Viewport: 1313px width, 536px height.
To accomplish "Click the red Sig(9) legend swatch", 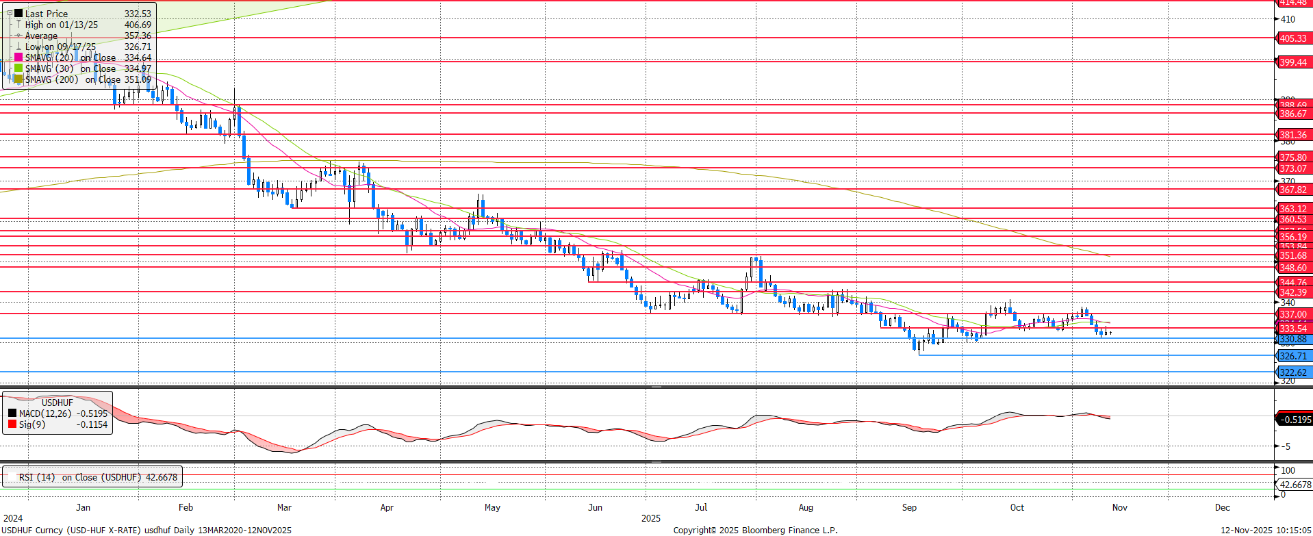I will pyautogui.click(x=12, y=424).
